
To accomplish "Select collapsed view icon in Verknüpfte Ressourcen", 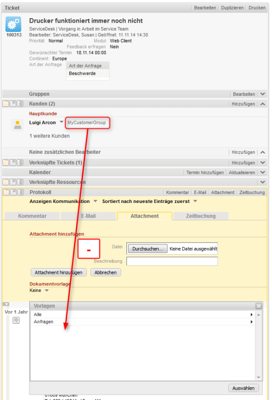I will click(6, 182).
